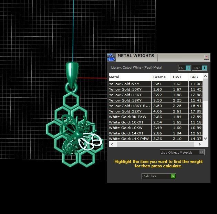Image resolution: width=217 pixels, height=214 pixels.
Task: Click the SPG column header
Action: point(196,77)
